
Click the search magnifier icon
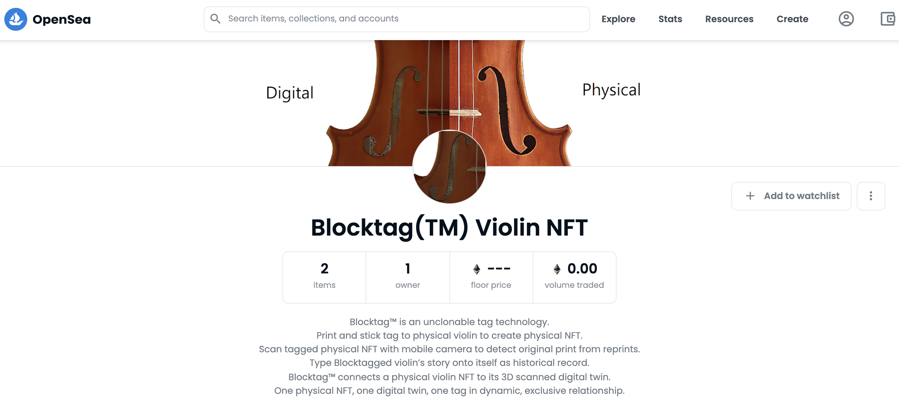click(215, 19)
